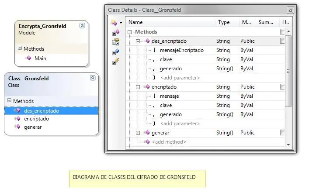309x196 pixels.
Task: Toggle Hide checkbox for encriptado method row
Action: pyautogui.click(x=282, y=86)
